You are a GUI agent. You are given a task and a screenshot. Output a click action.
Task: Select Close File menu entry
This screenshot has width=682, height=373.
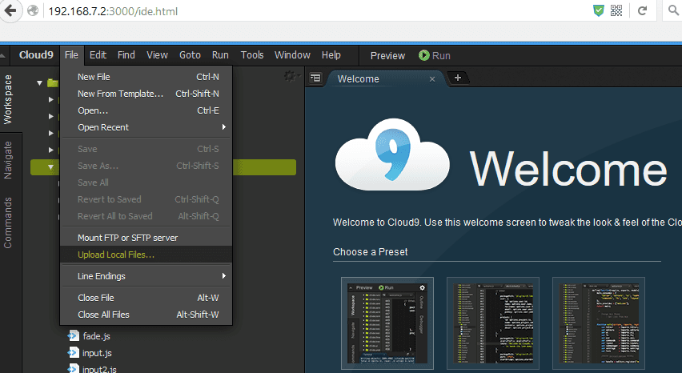[x=146, y=297]
